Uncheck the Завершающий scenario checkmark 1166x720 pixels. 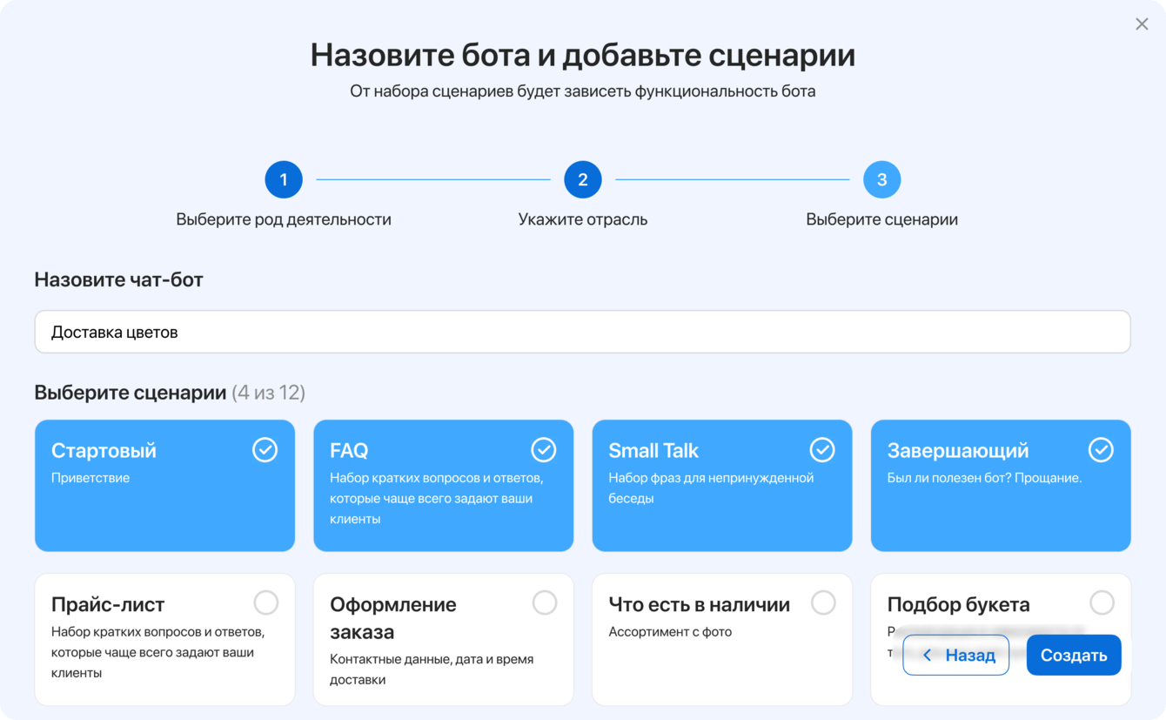click(1101, 449)
